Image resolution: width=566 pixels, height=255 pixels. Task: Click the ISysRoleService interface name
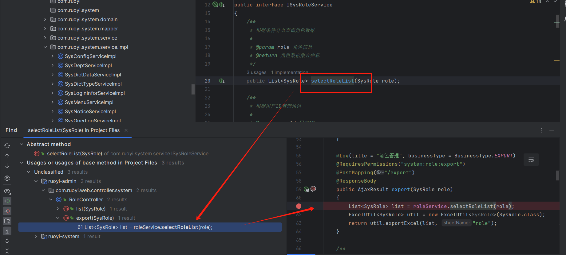[x=309, y=5]
